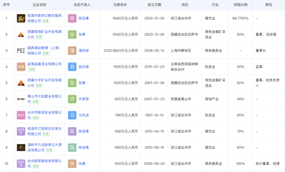
Task: Click the 临海市 logo of 江南荣庄农家乐
Action: [x=21, y=131]
